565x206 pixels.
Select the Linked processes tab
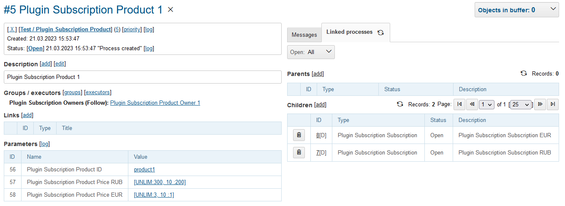tap(349, 32)
